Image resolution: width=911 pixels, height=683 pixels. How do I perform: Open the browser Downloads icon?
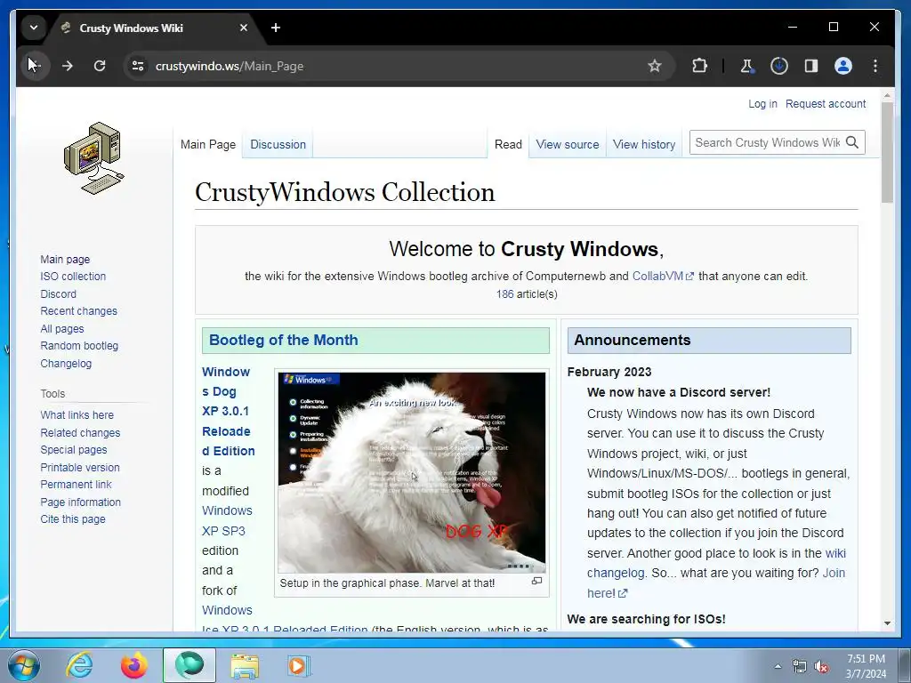779,66
